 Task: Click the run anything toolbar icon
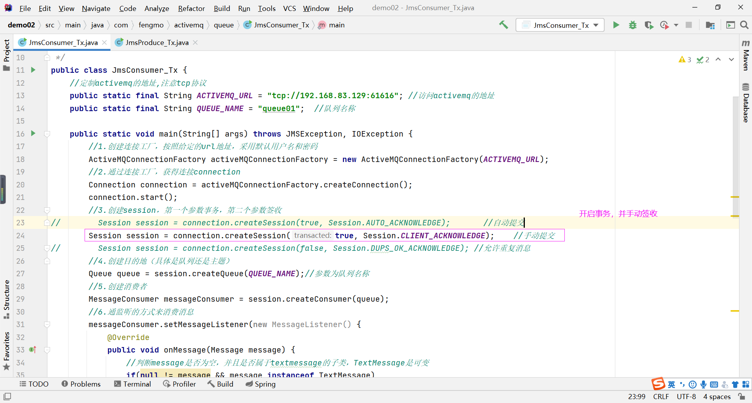[x=730, y=25]
